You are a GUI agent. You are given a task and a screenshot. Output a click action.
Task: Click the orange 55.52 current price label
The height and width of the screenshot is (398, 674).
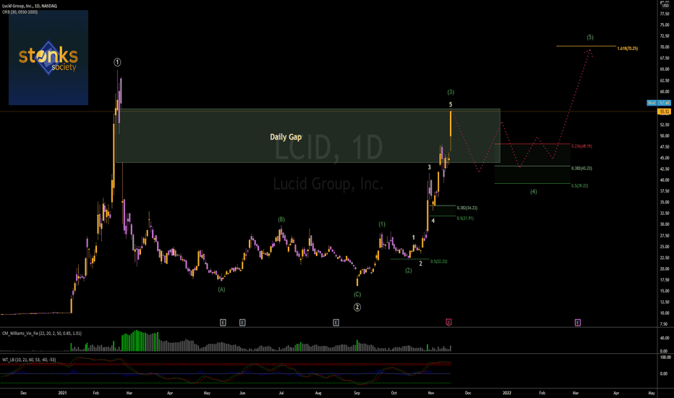click(664, 111)
